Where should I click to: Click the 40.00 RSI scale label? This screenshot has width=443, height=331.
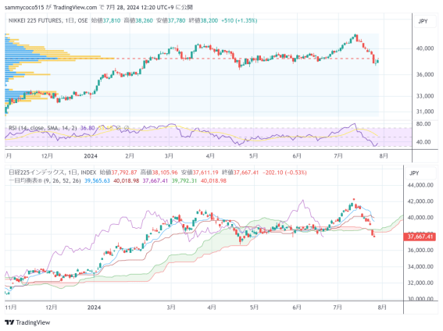(x=423, y=141)
